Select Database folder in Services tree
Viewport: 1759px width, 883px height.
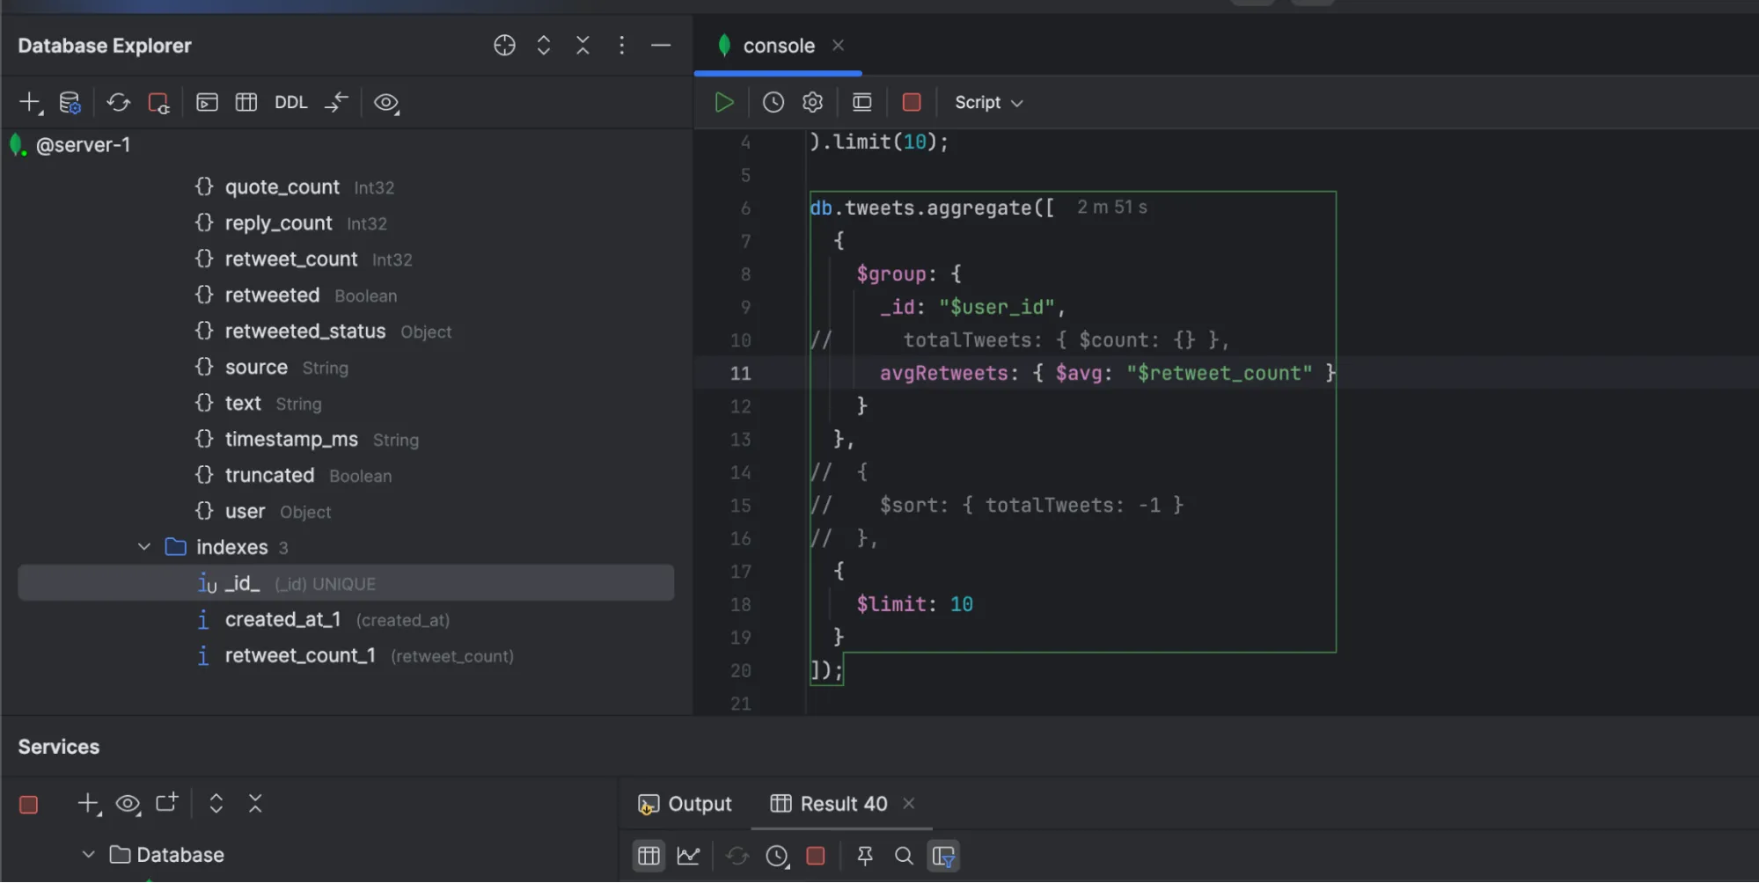(x=167, y=855)
